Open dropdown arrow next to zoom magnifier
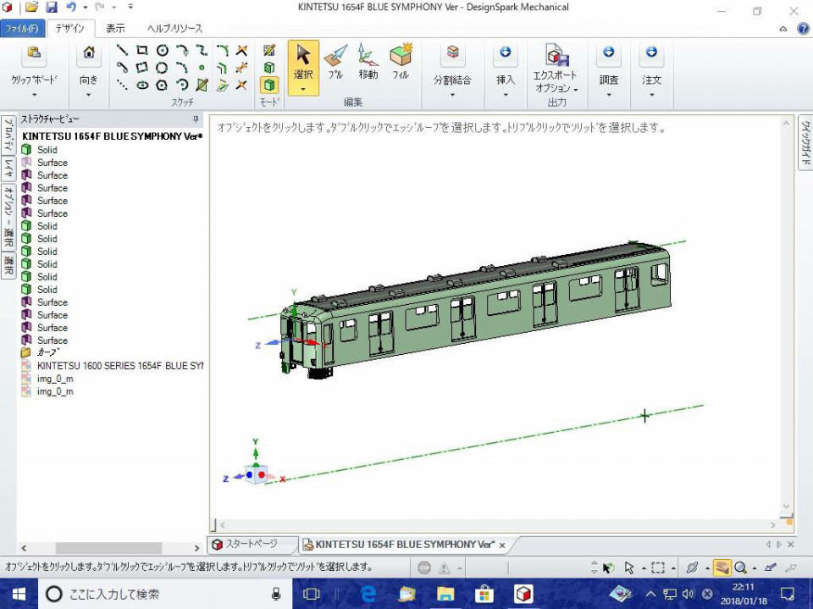813x609 pixels. [754, 568]
